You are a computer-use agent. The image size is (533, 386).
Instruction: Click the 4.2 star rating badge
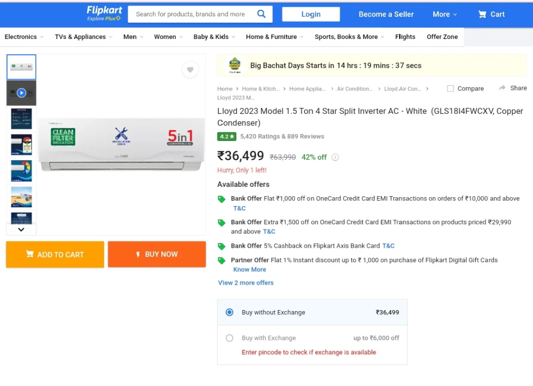point(226,137)
